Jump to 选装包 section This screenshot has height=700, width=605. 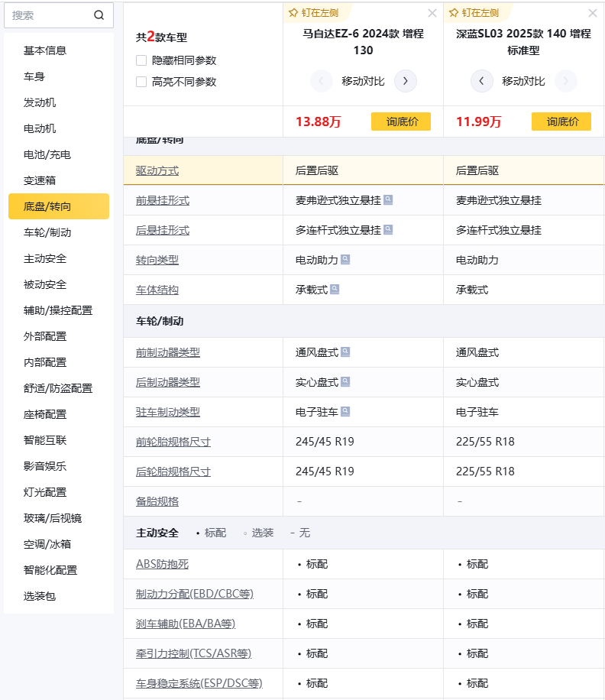pos(40,596)
